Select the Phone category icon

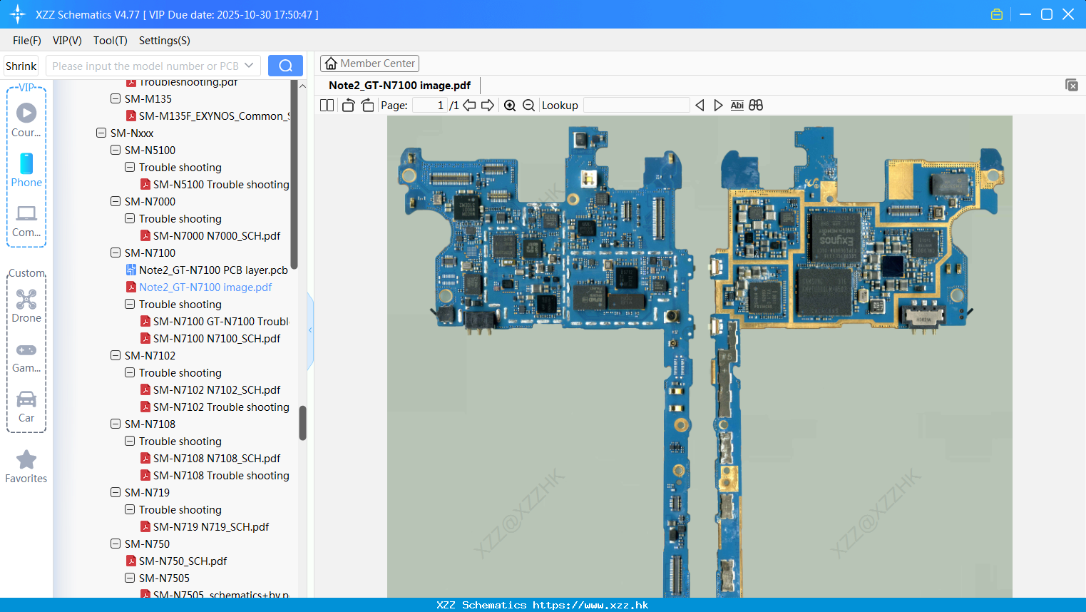click(x=26, y=163)
